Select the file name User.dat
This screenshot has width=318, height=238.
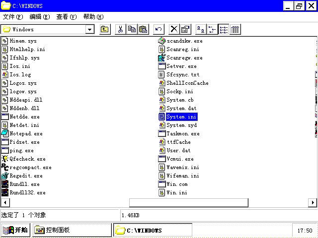(178, 151)
